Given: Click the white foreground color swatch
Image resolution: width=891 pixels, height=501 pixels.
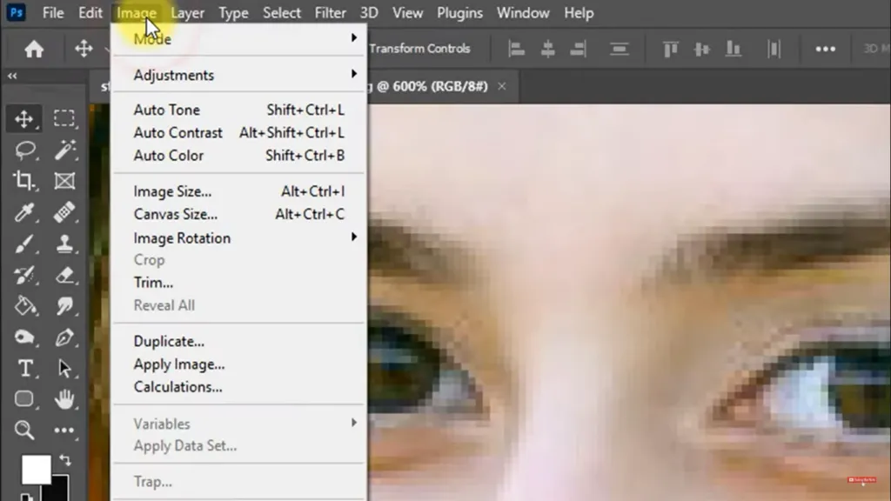Looking at the screenshot, I should 36,470.
